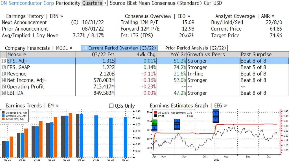This screenshot has width=289, height=162.
Task: Select the Revenue measure row
Action: 144,74
